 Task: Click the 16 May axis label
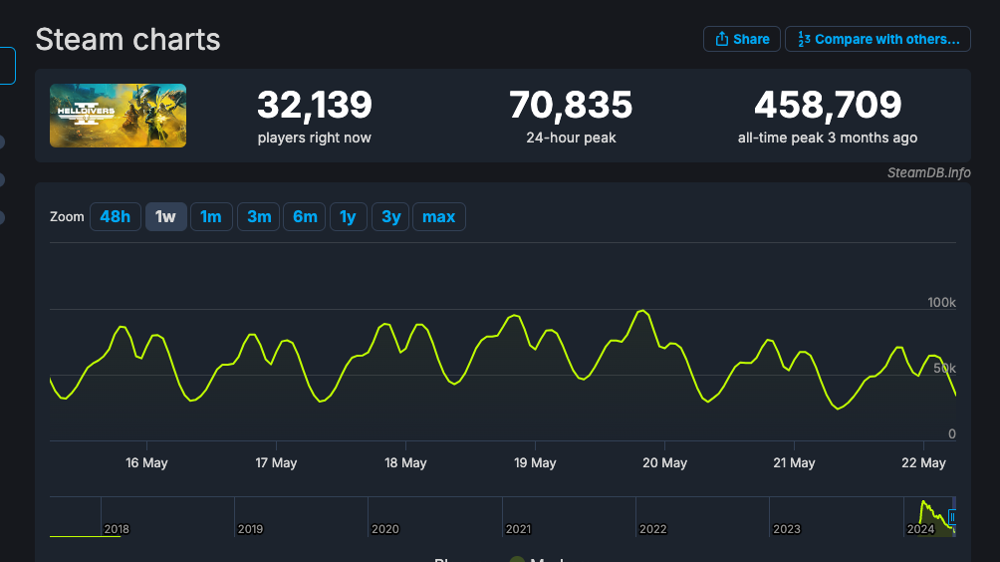146,463
